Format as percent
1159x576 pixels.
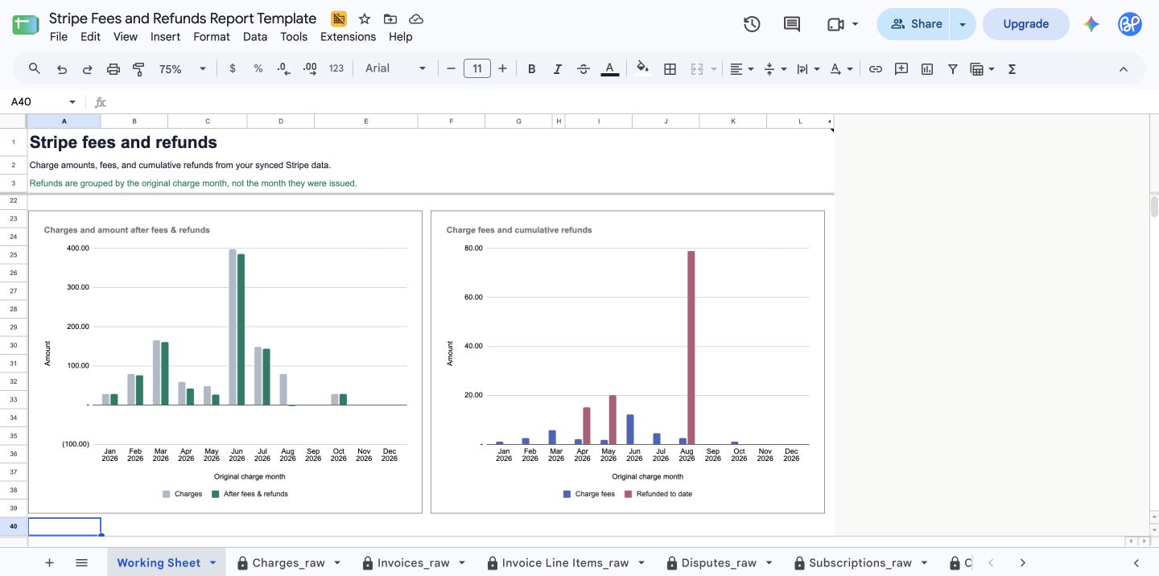[x=258, y=69]
